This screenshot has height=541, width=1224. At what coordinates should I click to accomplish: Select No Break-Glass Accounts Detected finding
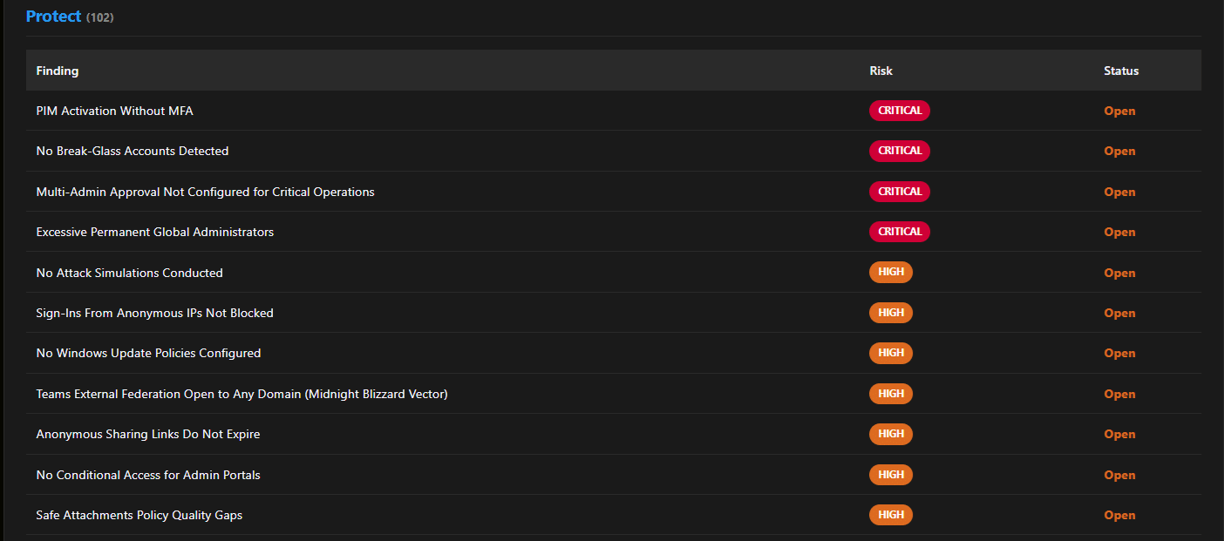pyautogui.click(x=133, y=151)
